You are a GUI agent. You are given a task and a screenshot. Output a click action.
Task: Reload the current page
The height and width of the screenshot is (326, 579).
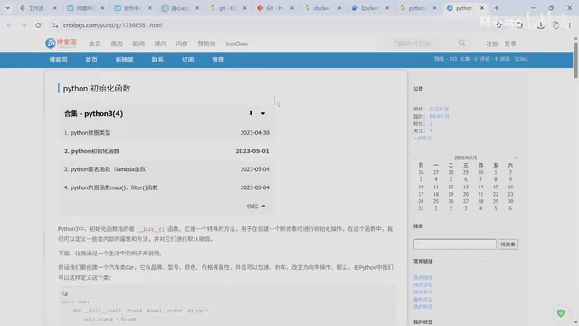click(x=38, y=25)
